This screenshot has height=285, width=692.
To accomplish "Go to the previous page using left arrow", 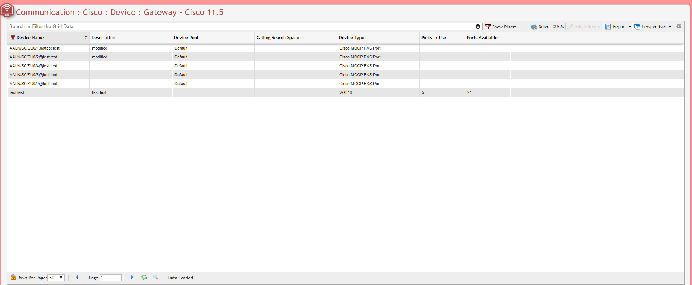I will pyautogui.click(x=77, y=277).
